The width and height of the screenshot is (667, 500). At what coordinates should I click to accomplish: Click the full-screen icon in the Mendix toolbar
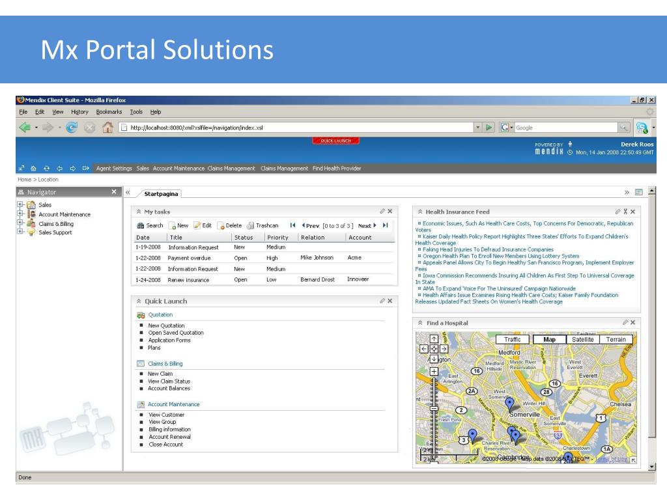tap(21, 169)
